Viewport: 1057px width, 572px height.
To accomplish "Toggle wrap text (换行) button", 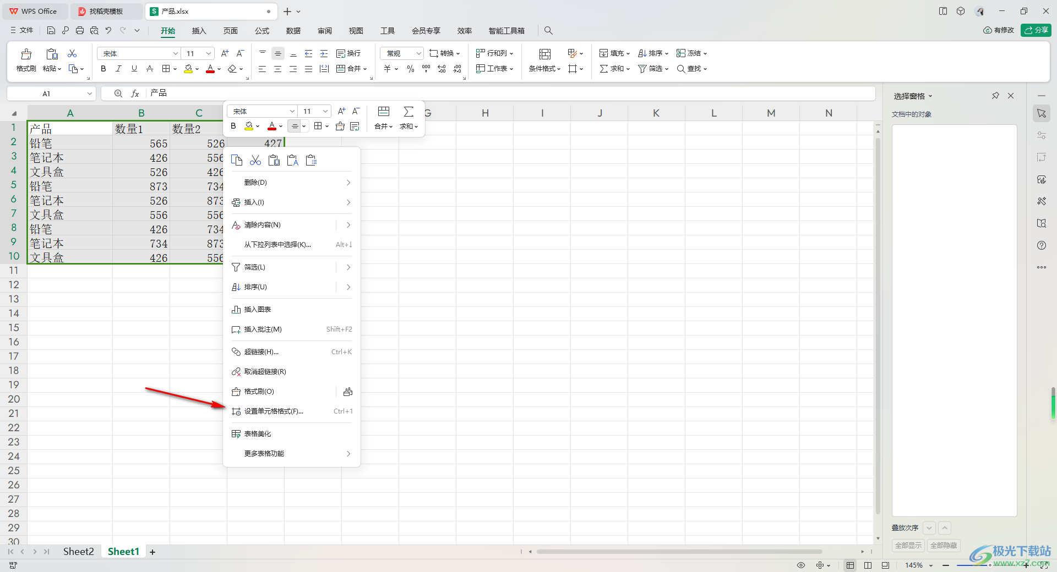I will pos(348,53).
